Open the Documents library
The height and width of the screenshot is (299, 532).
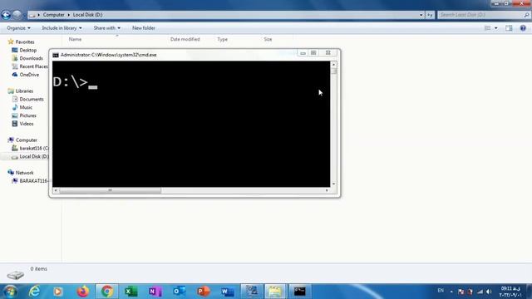tap(32, 100)
